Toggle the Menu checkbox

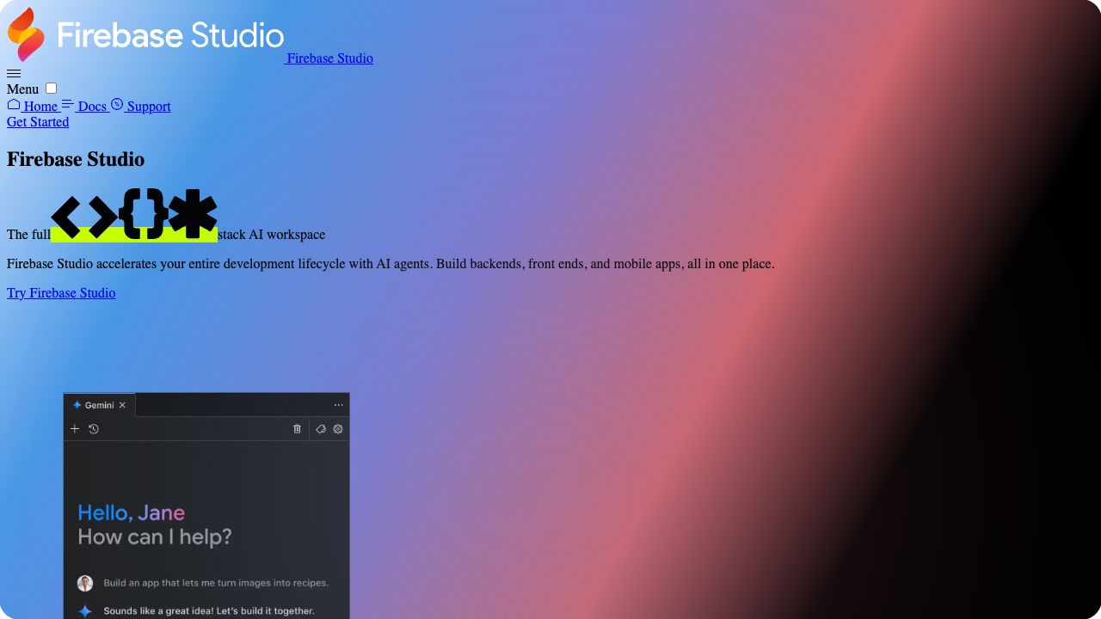tap(52, 89)
